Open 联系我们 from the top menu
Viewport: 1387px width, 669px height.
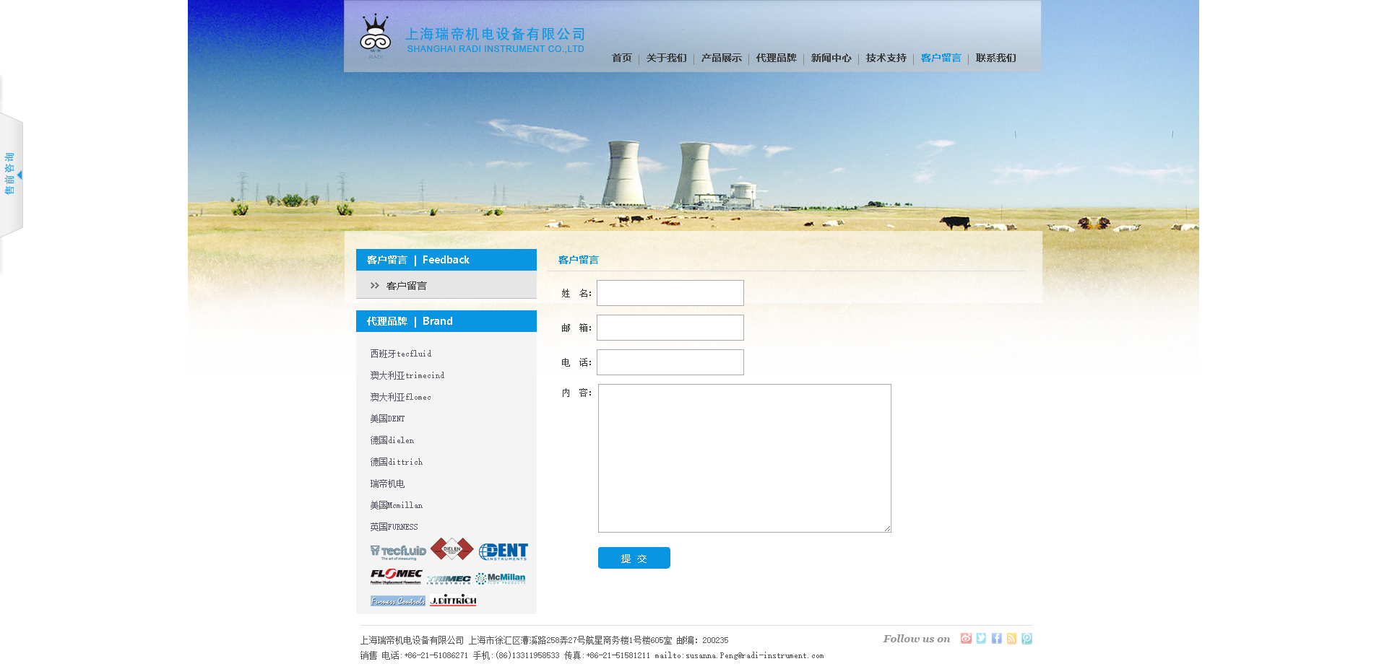click(995, 58)
